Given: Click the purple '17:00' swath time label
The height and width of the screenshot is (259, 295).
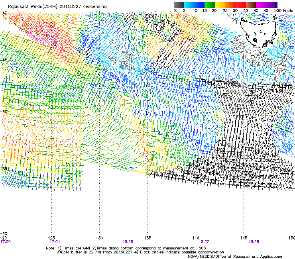Looking at the screenshot, I should [x=6, y=242].
